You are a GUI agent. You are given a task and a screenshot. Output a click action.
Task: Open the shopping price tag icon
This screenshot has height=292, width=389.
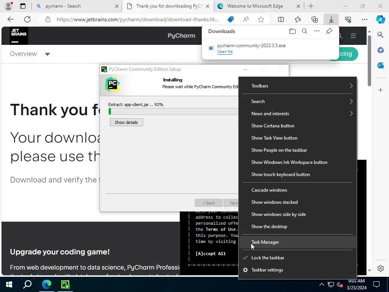click(231, 19)
